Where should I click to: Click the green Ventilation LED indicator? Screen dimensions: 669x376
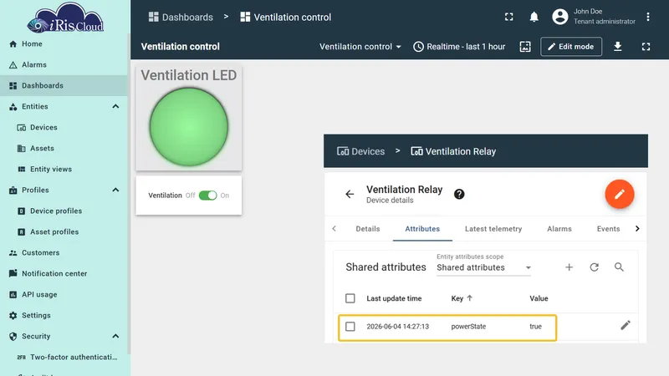[x=189, y=127]
